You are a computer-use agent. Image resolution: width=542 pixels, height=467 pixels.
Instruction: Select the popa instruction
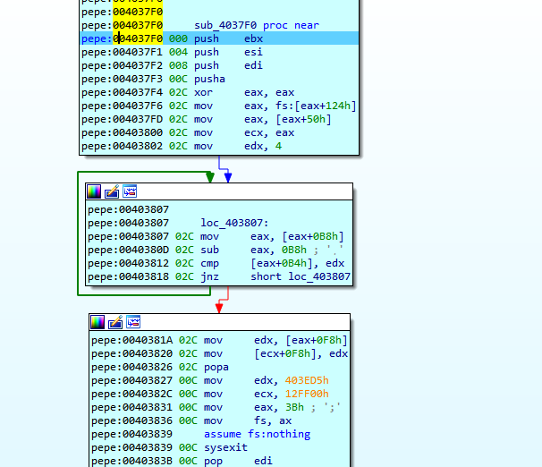click(x=216, y=367)
